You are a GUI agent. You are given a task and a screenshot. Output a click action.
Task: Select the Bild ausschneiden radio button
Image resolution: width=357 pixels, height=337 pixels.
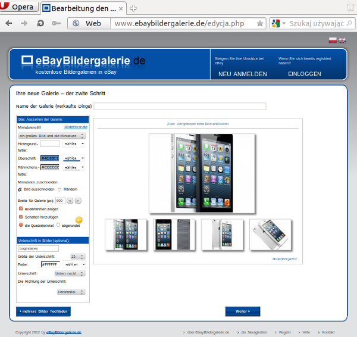[x=20, y=189]
